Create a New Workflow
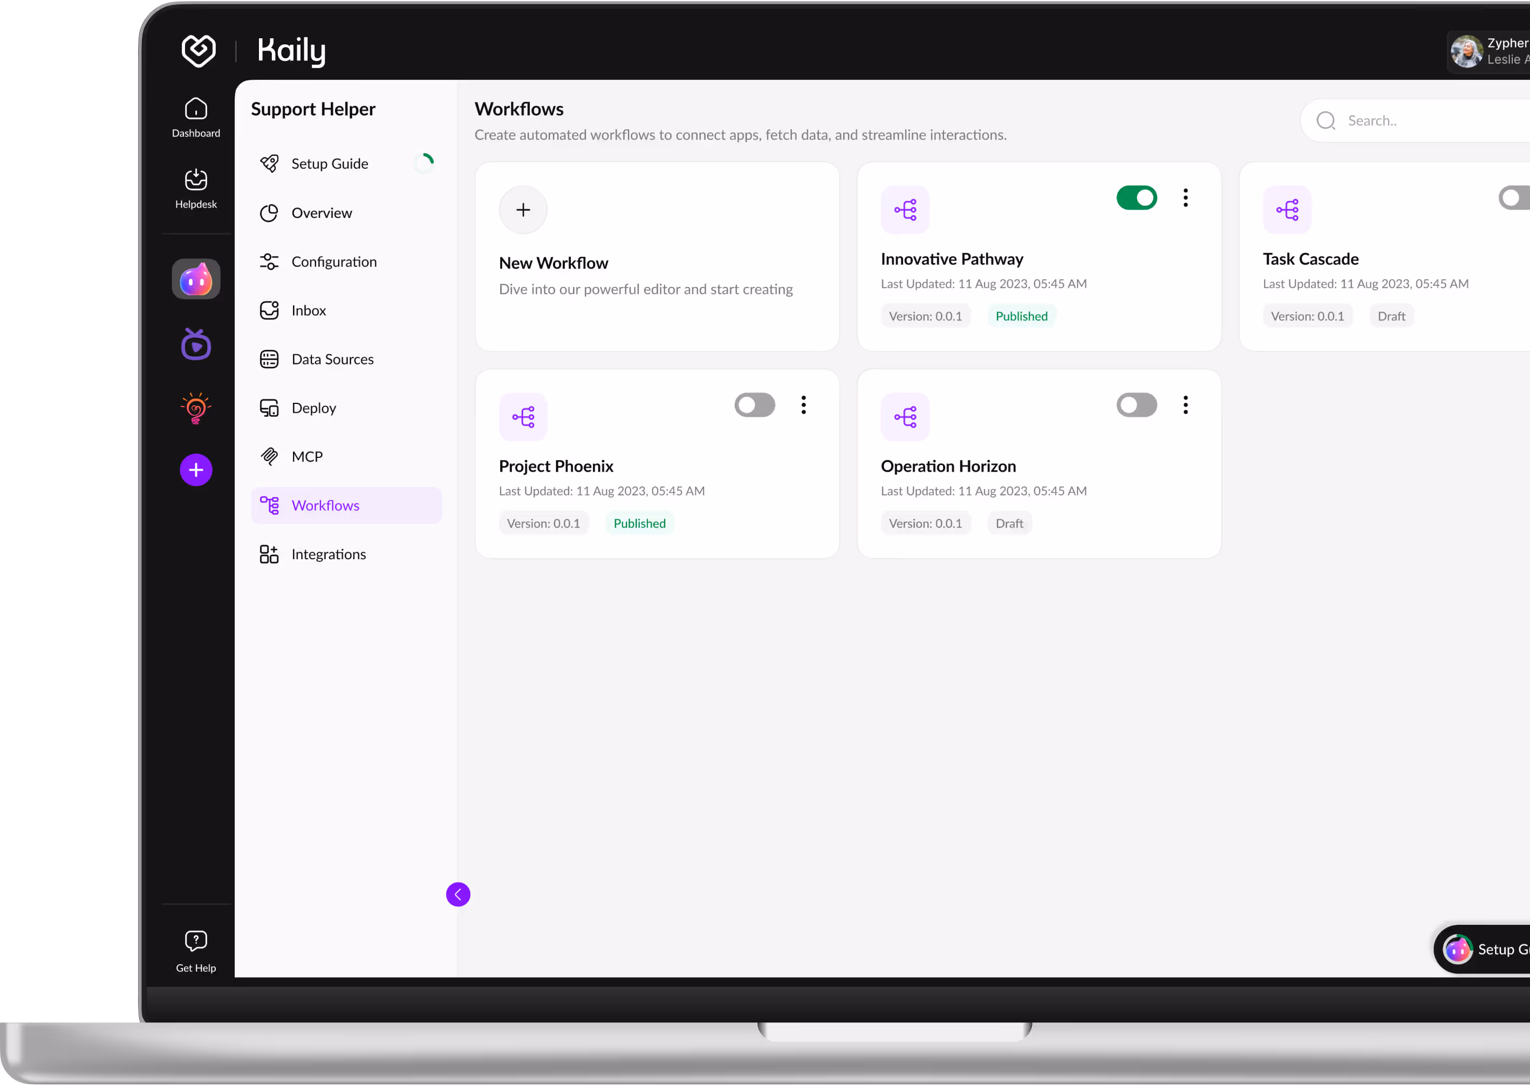This screenshot has width=1530, height=1092. point(523,210)
